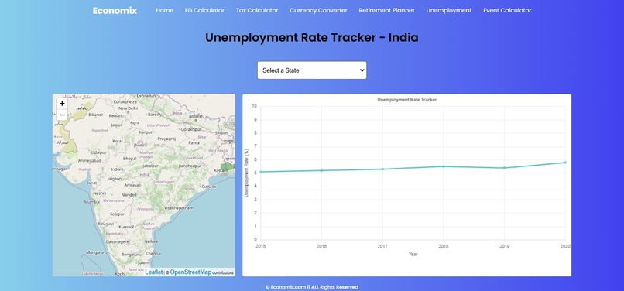
Task: Click the Unemployment Rate Tracker chart title
Action: (406, 100)
